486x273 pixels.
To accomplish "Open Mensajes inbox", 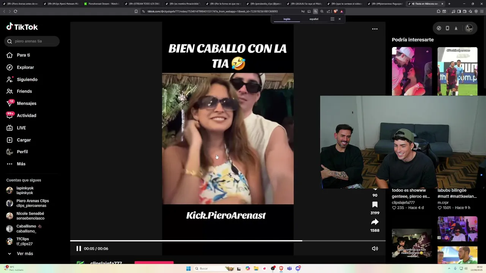I will [21, 103].
